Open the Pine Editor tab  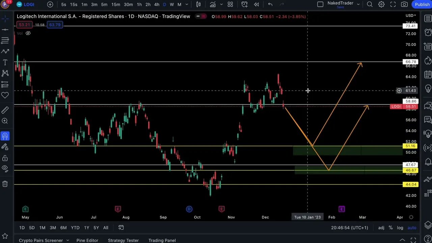[87, 240]
